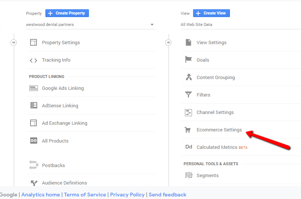Click the Ecommerce shopping cart icon
The image size is (301, 199).
click(188, 130)
